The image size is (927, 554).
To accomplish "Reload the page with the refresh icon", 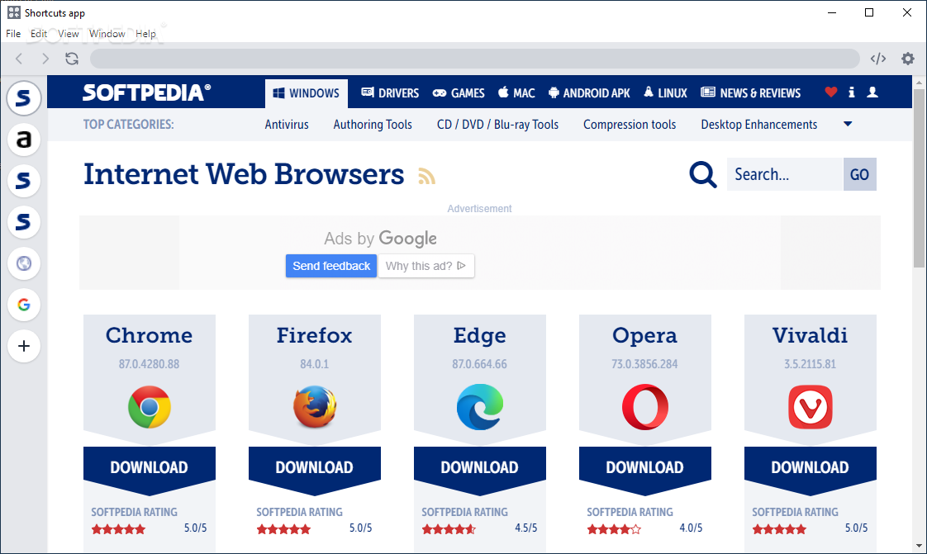I will click(x=72, y=59).
